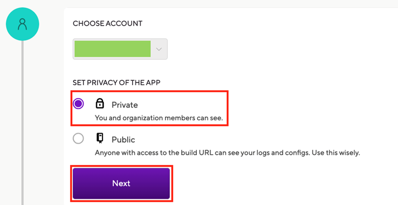Click the green account name field
Screen dimensions: 398x205
[113, 48]
